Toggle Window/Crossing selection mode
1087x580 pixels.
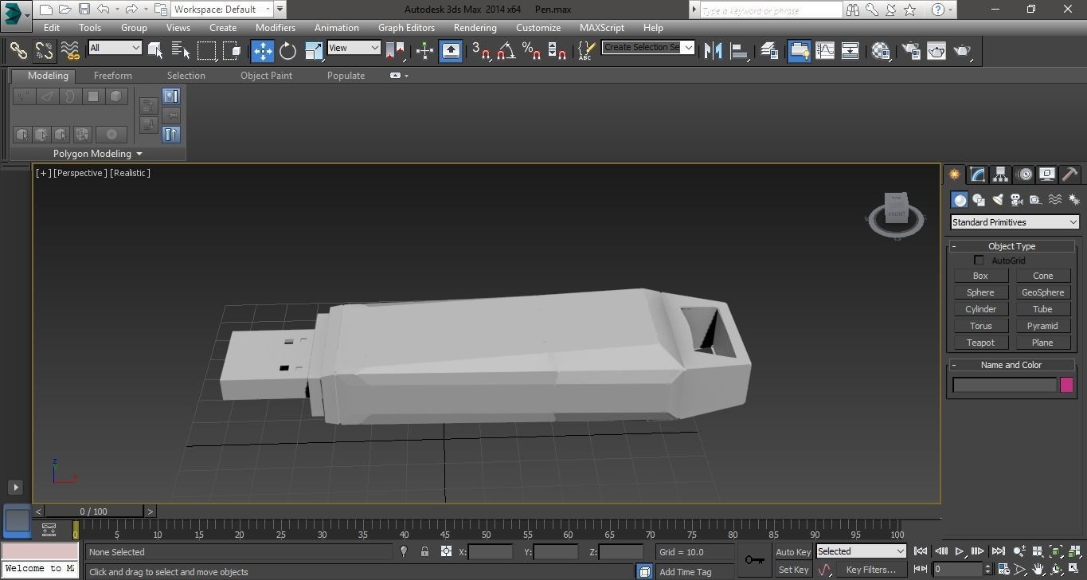233,50
